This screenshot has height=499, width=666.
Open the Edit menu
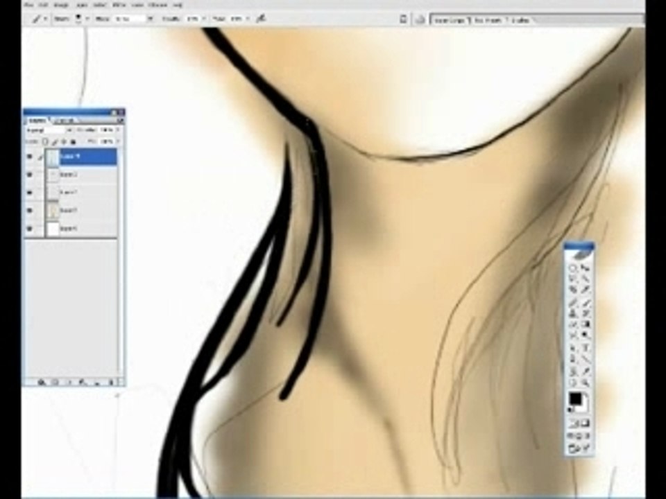point(43,5)
